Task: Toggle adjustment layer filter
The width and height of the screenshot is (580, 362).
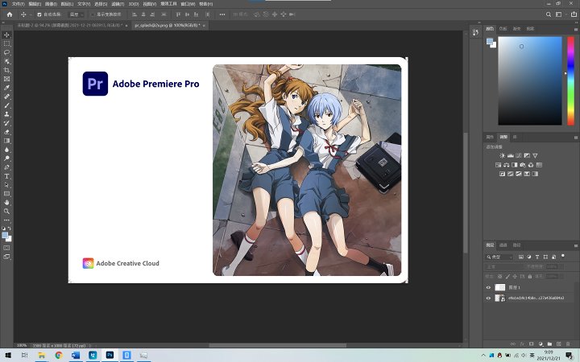Action: [x=529, y=257]
